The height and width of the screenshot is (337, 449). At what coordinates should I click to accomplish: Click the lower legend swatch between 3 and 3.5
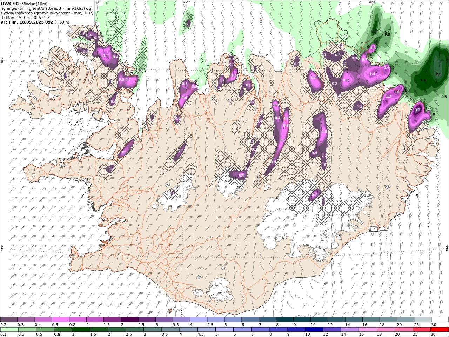tap(153, 330)
